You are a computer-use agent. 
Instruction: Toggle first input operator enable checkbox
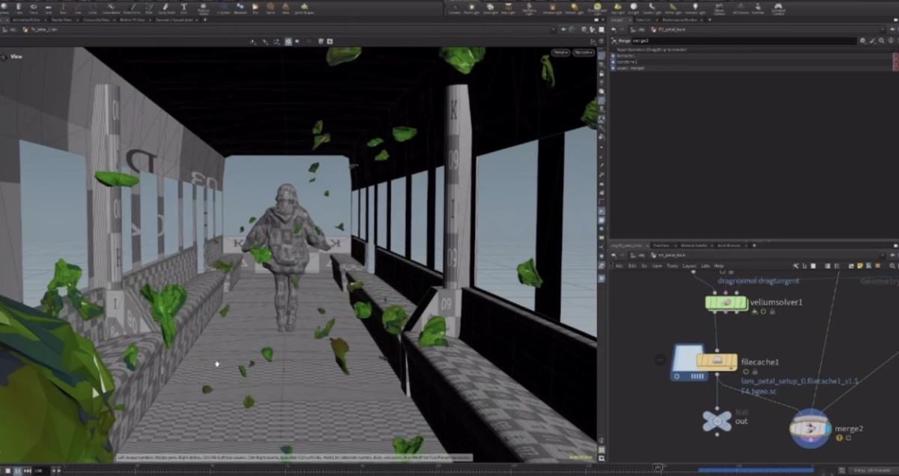[613, 55]
